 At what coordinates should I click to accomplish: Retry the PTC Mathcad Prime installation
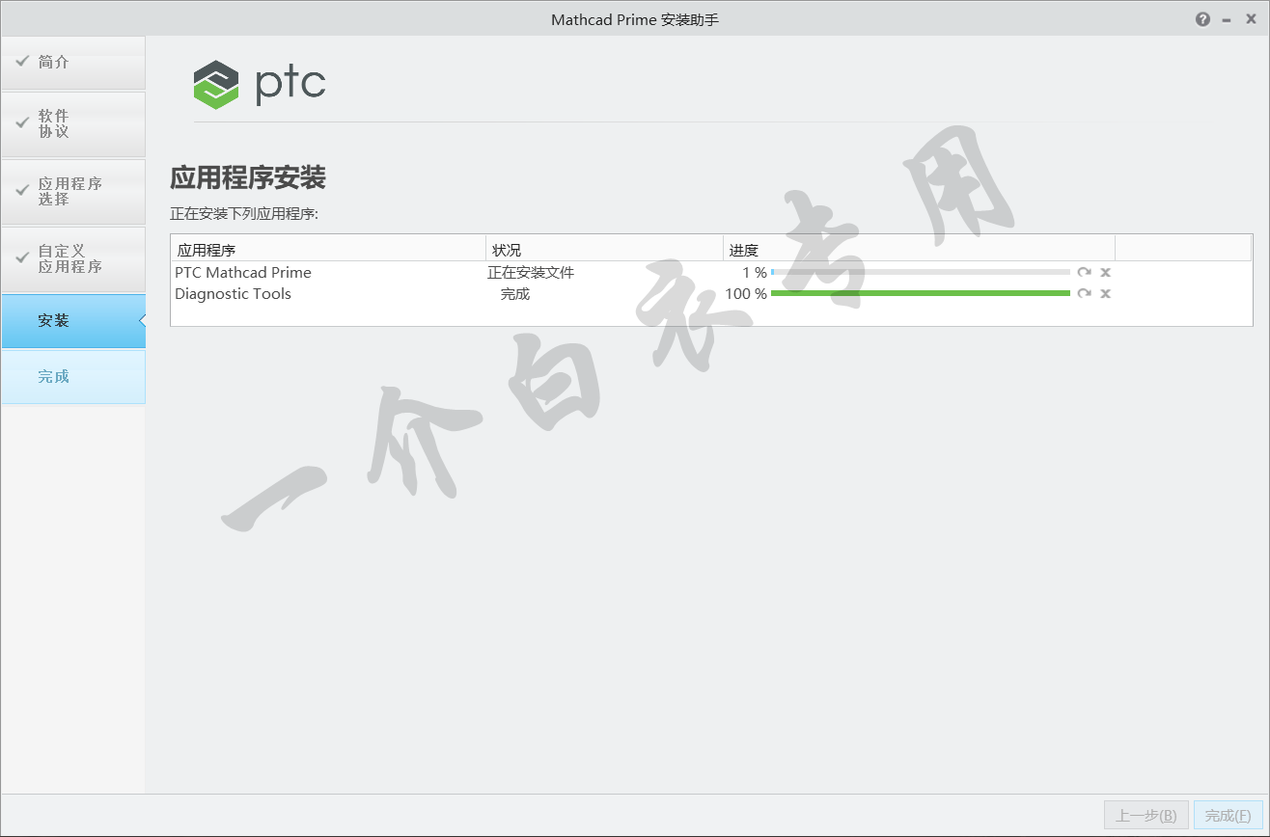click(1085, 273)
